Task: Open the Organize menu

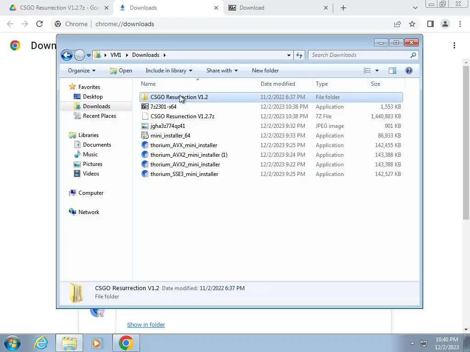Action: point(82,71)
